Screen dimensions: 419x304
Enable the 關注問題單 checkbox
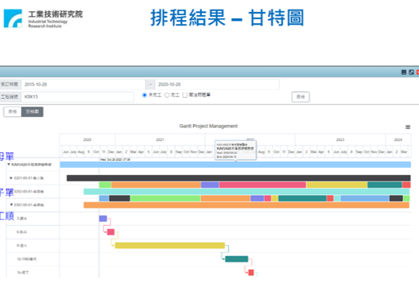tap(185, 95)
